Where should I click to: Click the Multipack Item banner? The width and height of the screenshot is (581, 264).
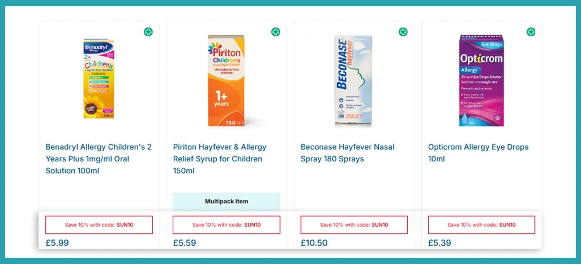227,201
